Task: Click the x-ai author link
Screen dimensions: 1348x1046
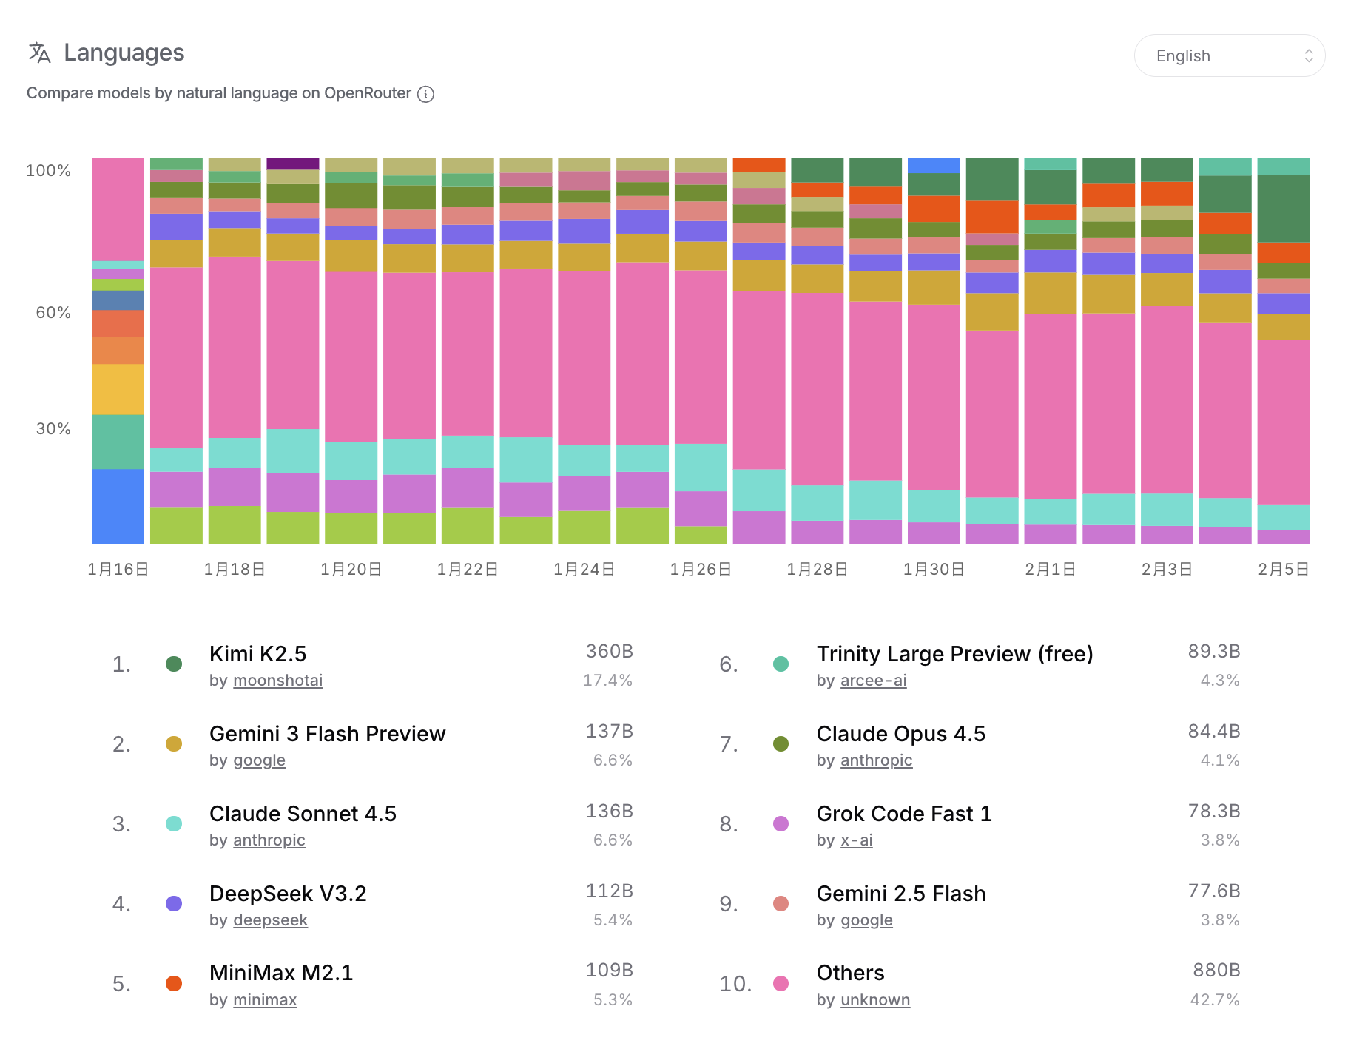Action: 856,840
